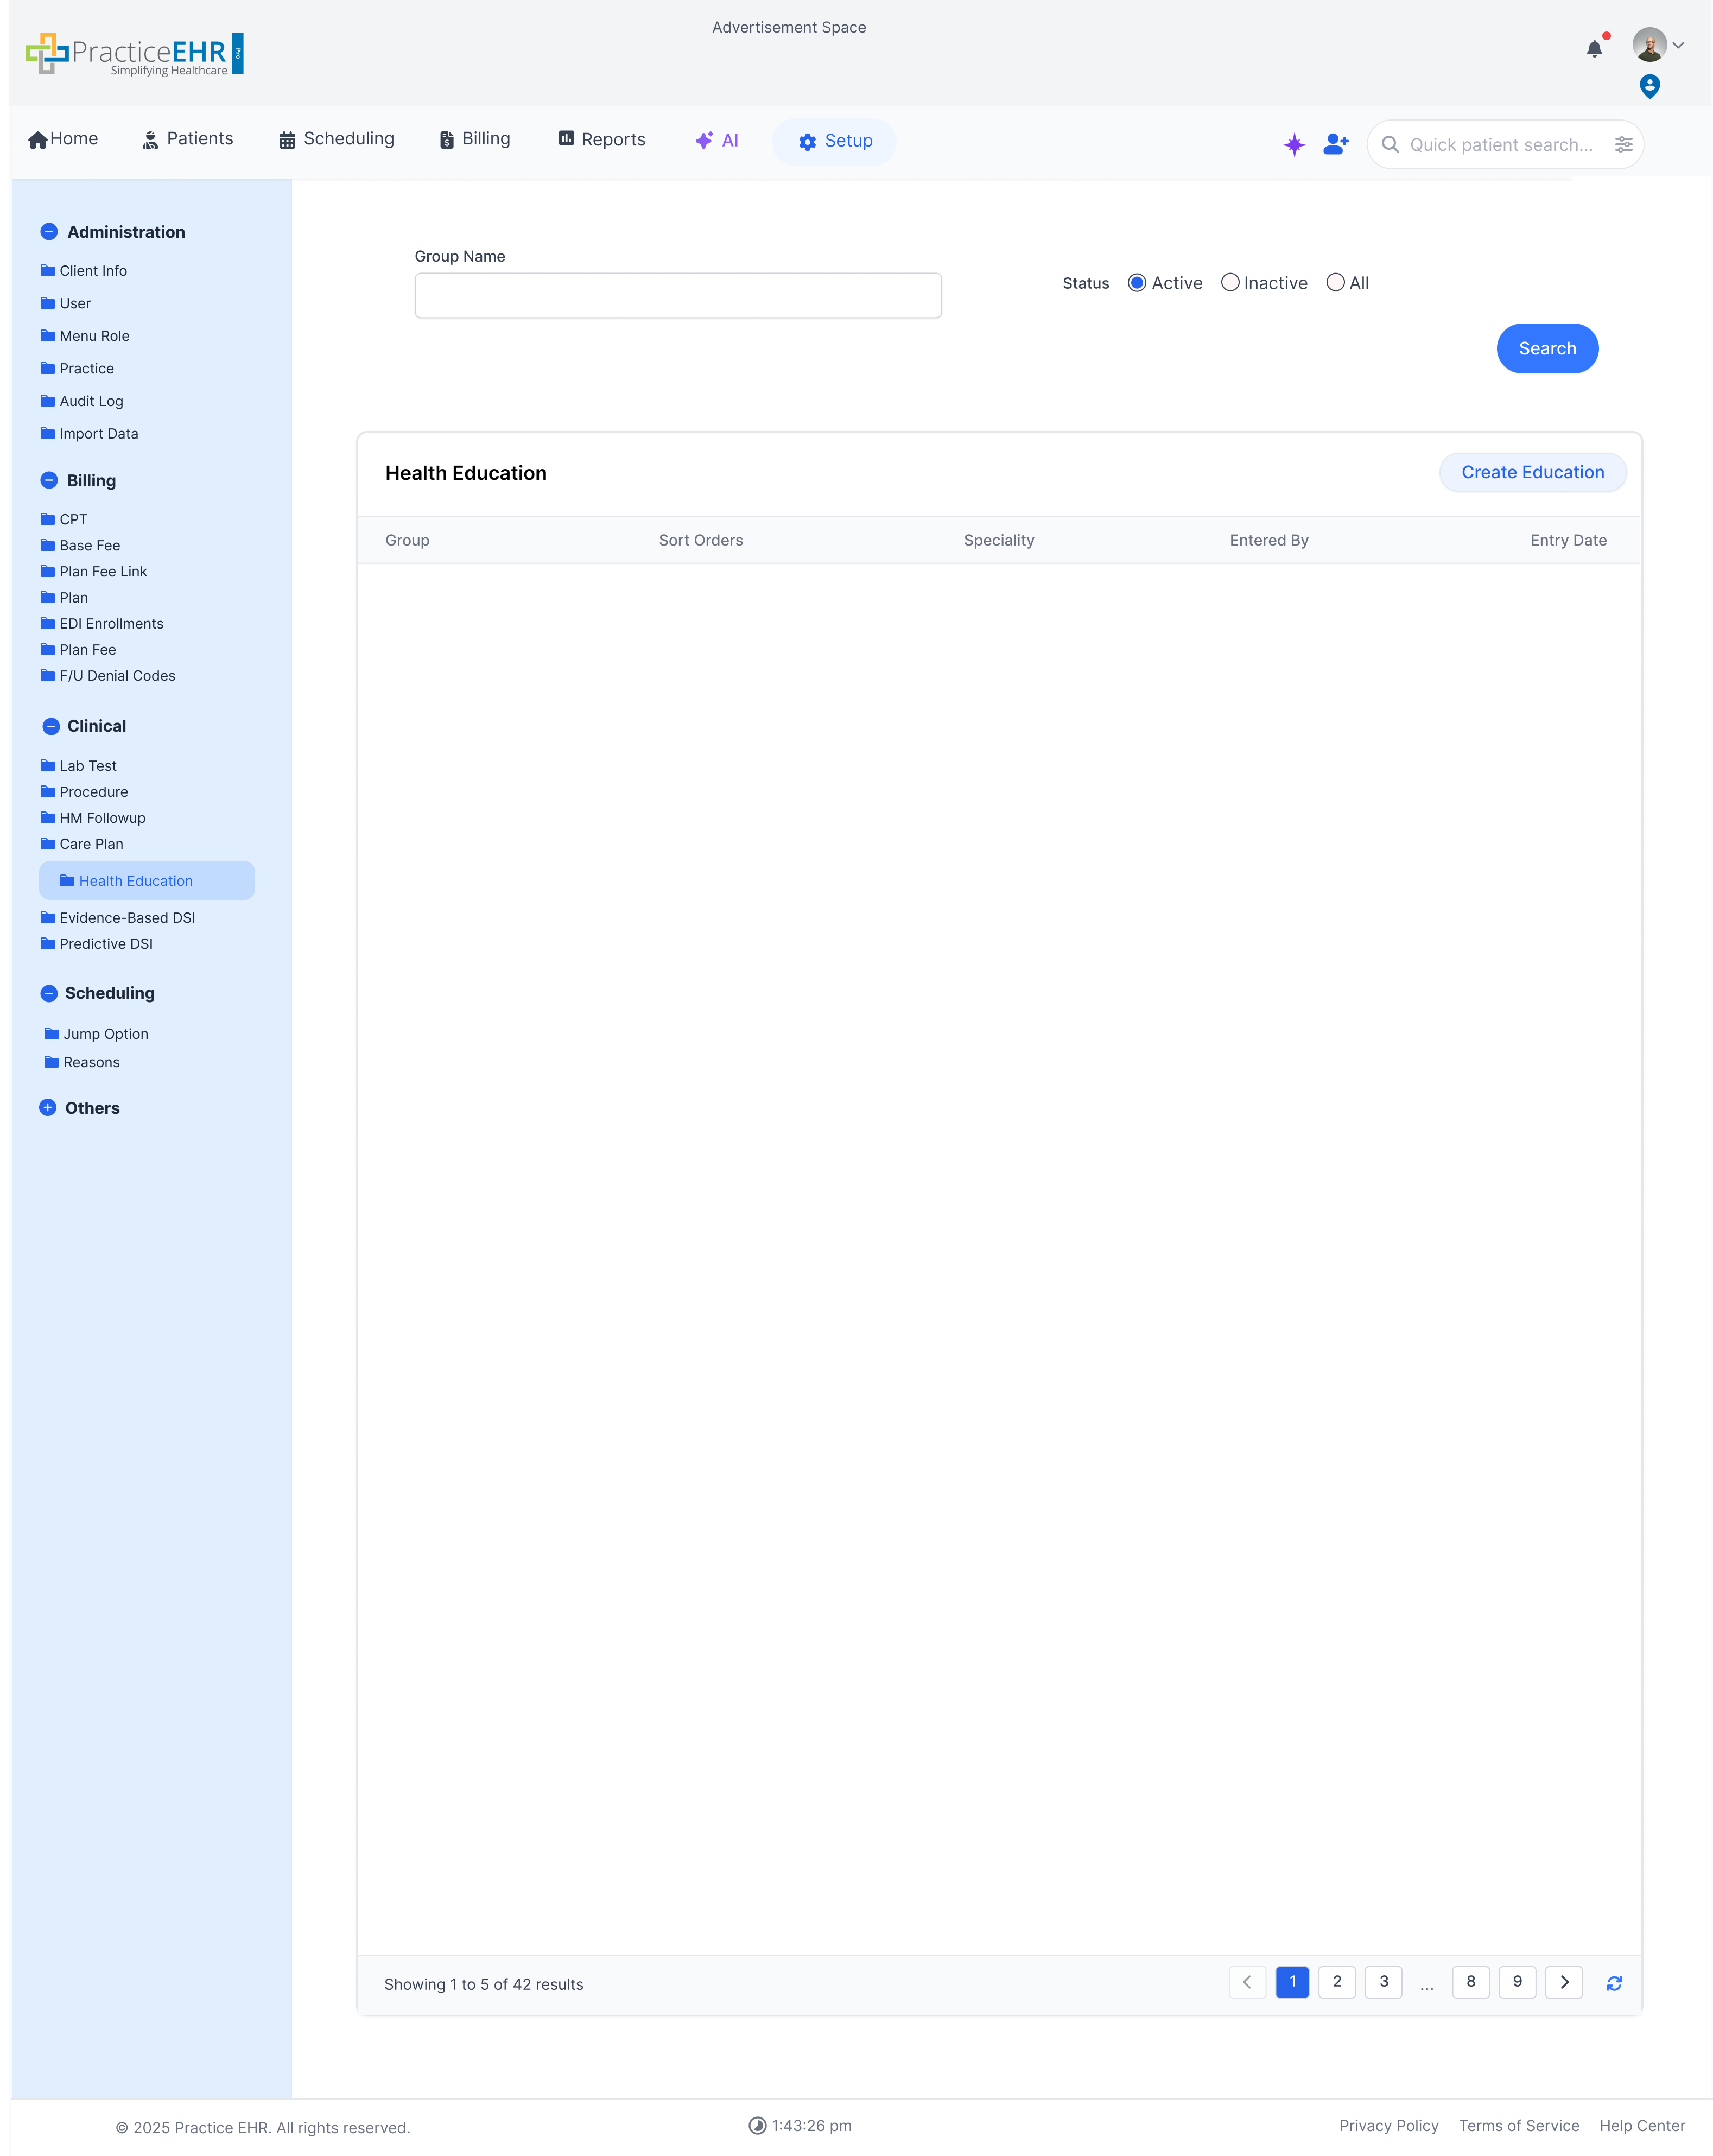The width and height of the screenshot is (1713, 2156).
Task: Click the location pin icon below the avatar
Action: tap(1650, 87)
